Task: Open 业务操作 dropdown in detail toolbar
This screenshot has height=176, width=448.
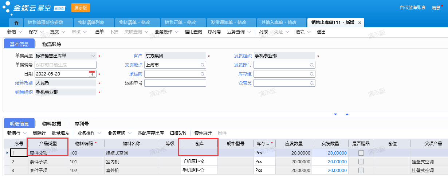Action: point(89,133)
